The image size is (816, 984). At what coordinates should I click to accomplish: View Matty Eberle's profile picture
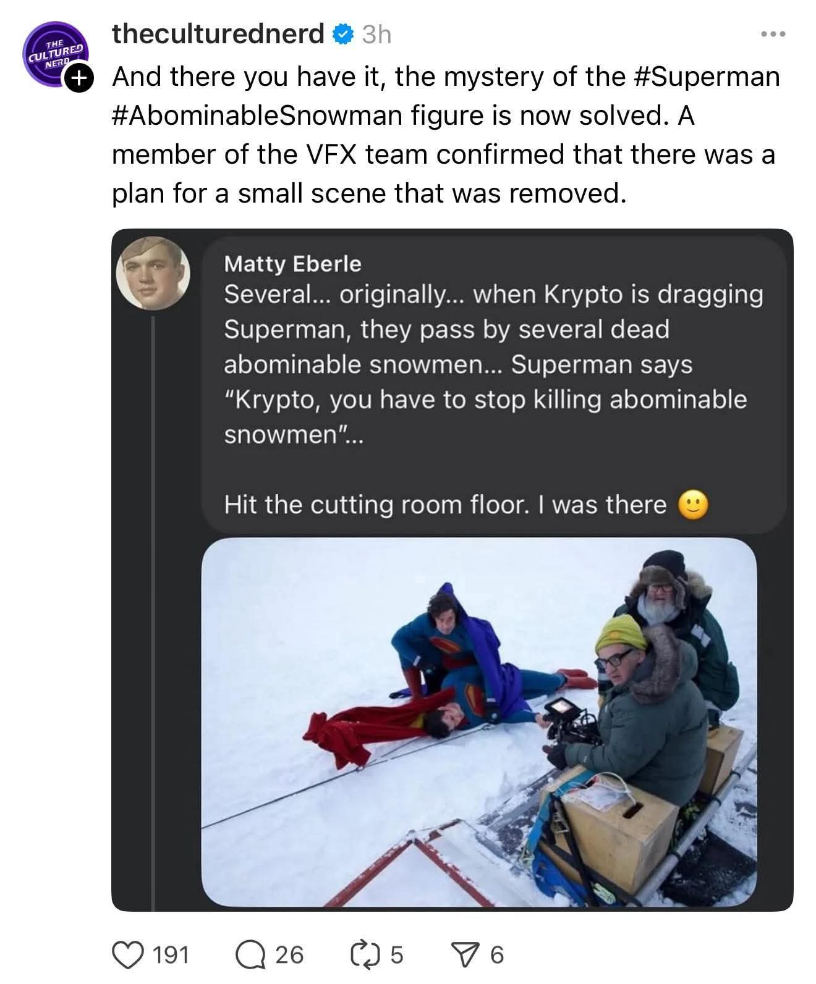point(153,272)
